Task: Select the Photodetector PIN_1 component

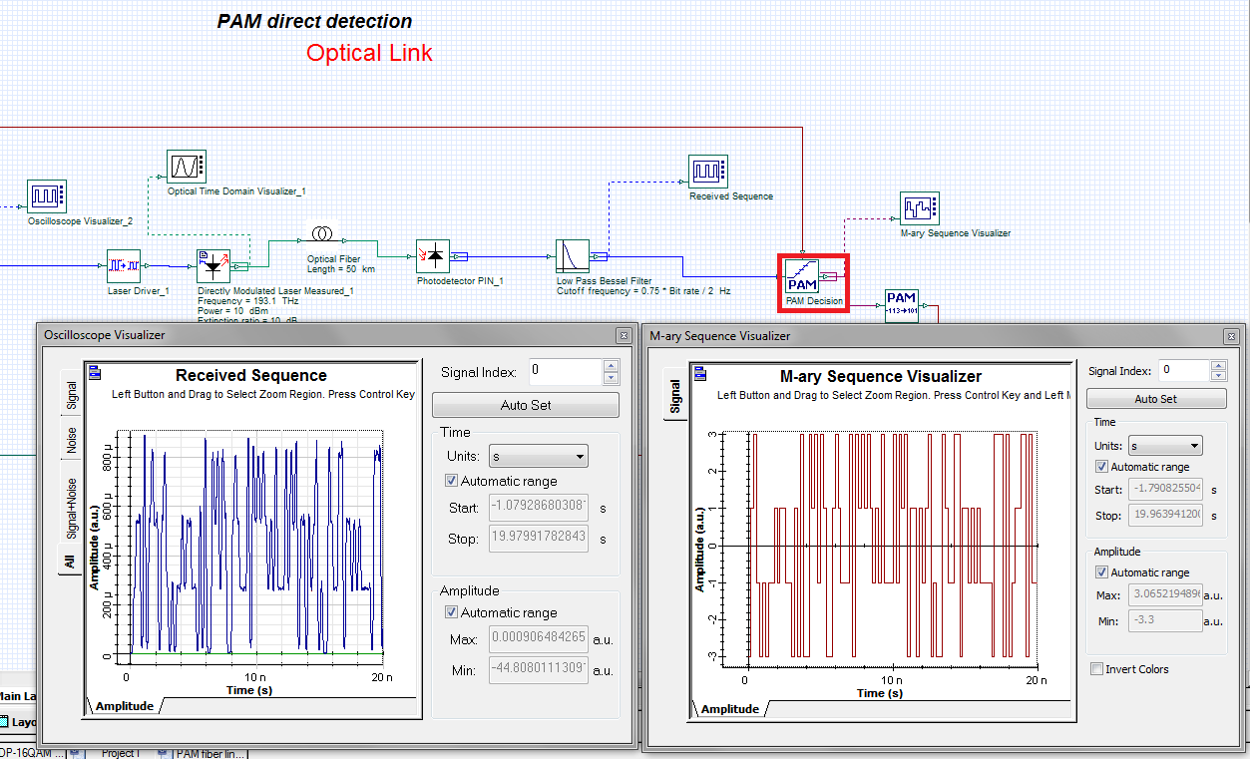Action: (432, 256)
